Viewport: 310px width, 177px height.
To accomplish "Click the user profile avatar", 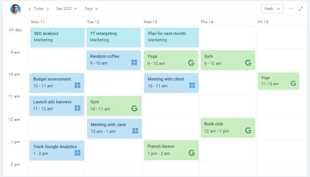I will (x=16, y=9).
